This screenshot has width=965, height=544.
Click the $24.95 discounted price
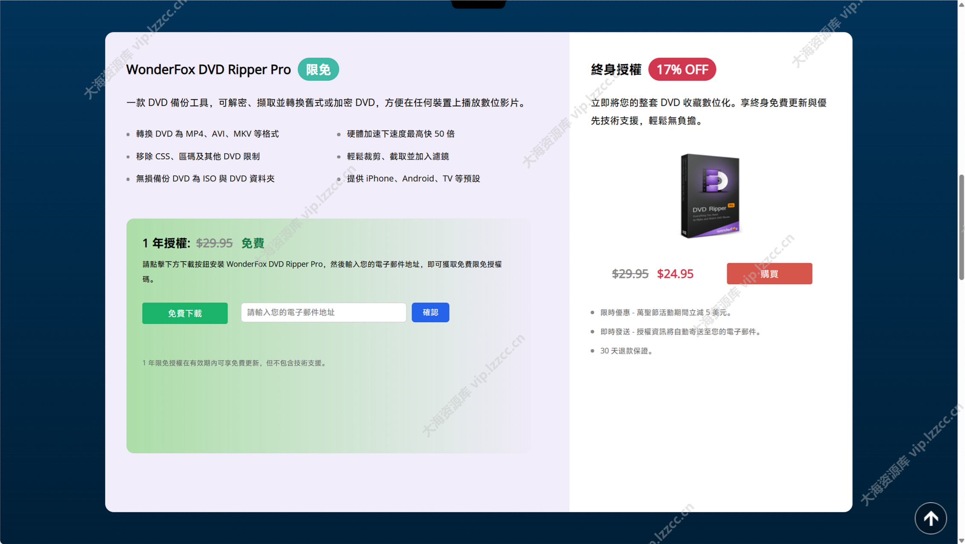[675, 273]
